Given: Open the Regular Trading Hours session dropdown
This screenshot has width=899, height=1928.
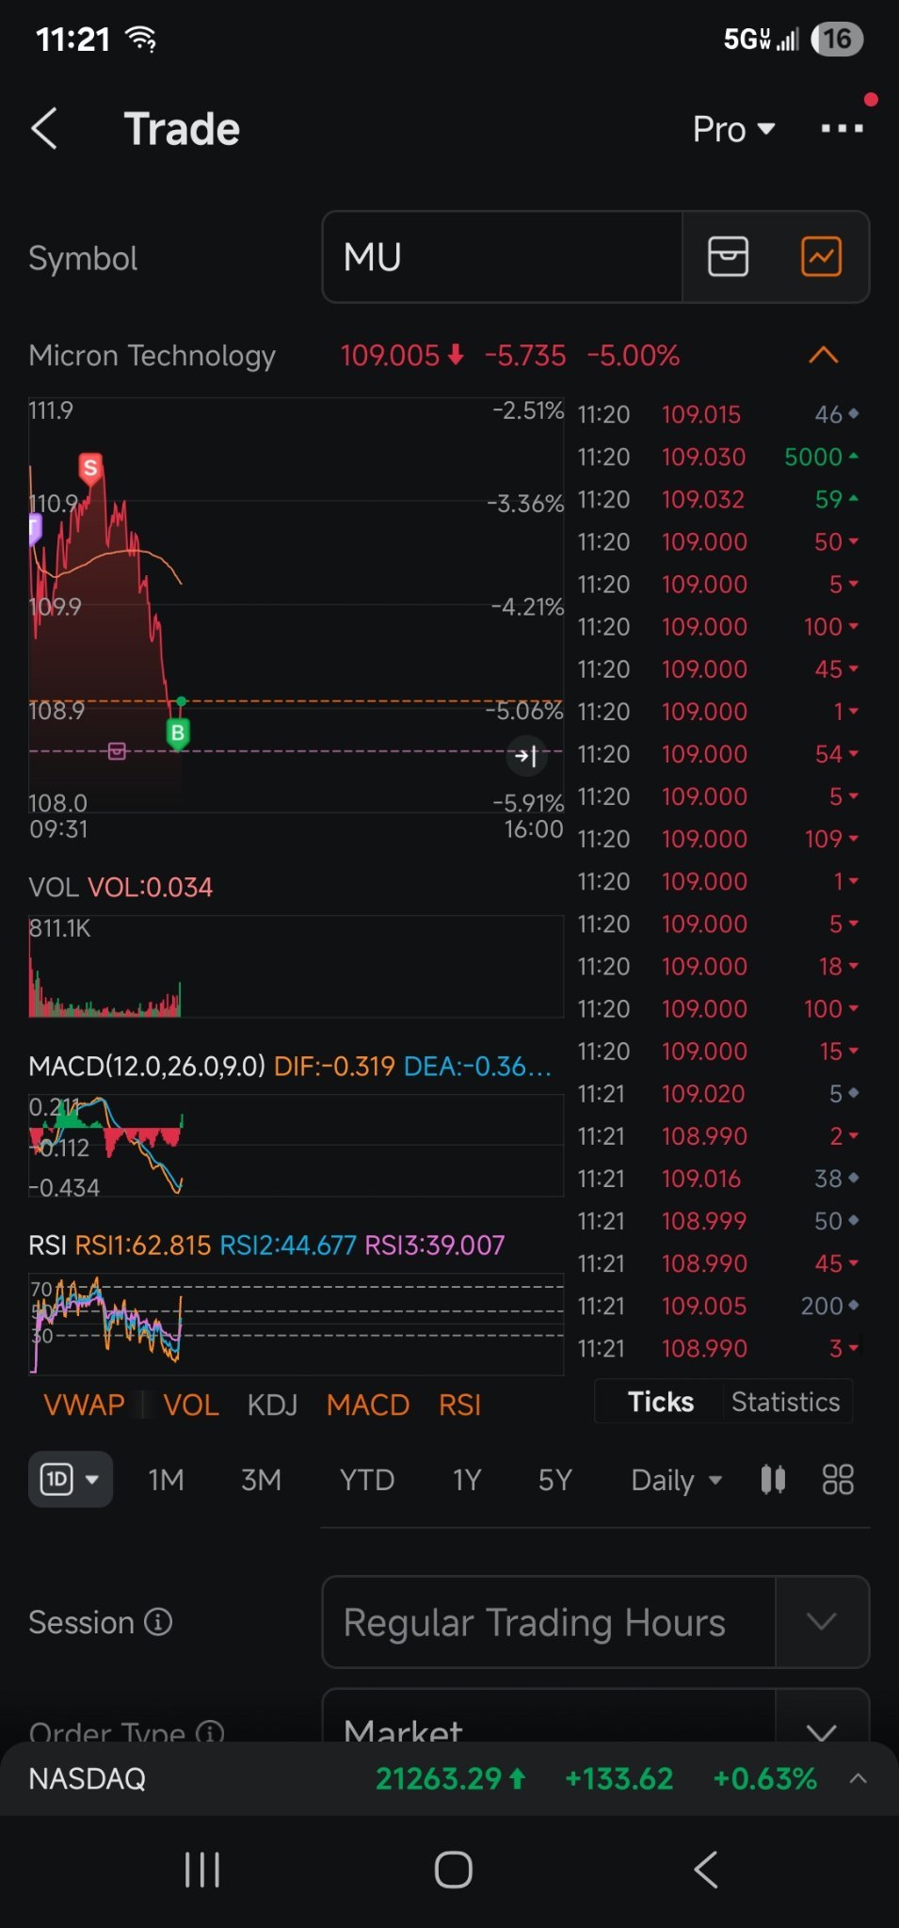Looking at the screenshot, I should pyautogui.click(x=595, y=1622).
